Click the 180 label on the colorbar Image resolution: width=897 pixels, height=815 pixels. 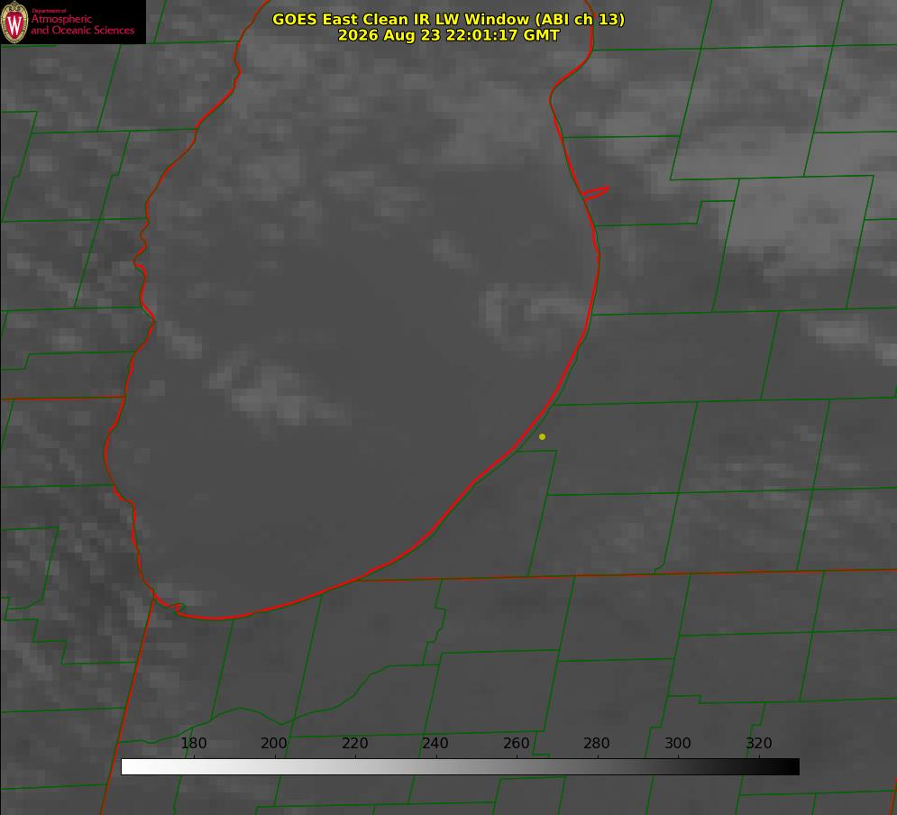click(x=193, y=743)
